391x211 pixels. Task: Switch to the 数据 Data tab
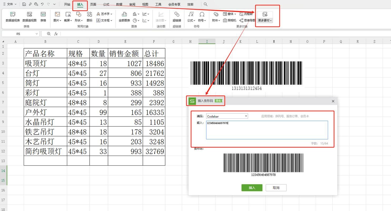[119, 4]
